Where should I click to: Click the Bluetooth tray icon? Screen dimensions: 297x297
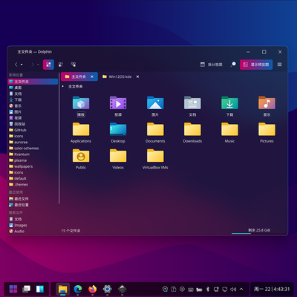(x=208, y=289)
